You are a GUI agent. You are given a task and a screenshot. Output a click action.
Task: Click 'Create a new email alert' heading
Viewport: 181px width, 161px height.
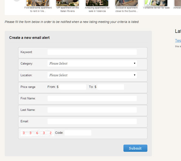coord(29,38)
